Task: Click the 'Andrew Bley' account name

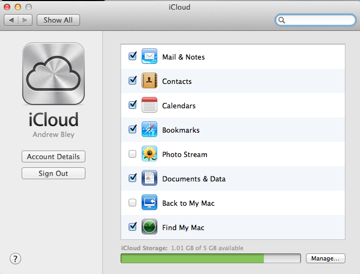Action: tap(54, 135)
